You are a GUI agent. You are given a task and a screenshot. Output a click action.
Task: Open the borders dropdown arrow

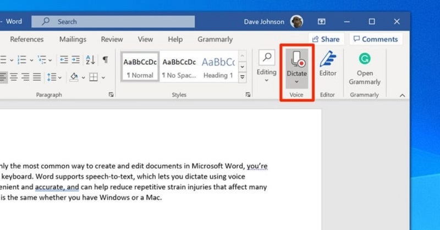point(103,78)
